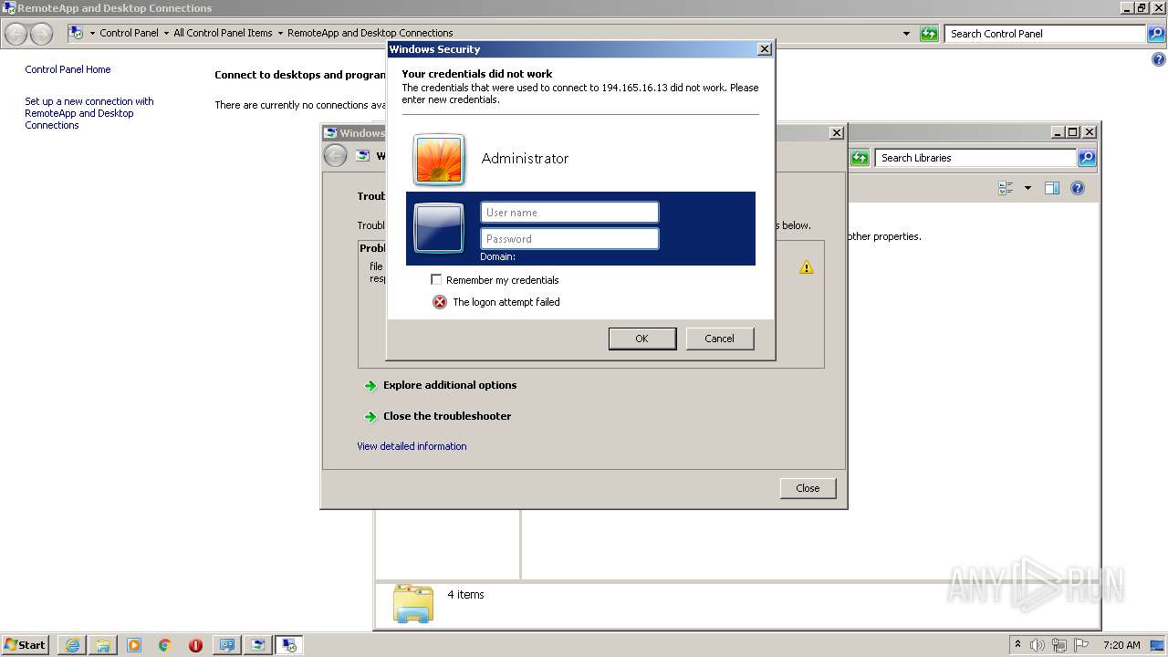The image size is (1168, 657).
Task: Click the yellow warning icon in troubleshooter
Action: tap(807, 267)
